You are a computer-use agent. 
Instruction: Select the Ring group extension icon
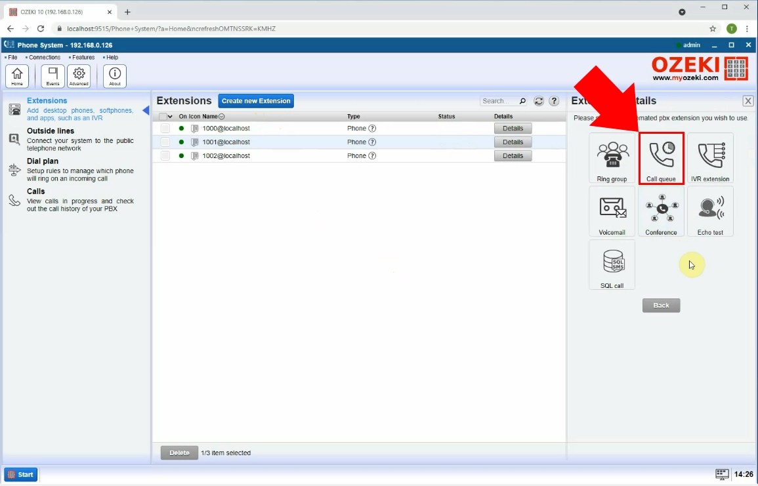coord(612,157)
